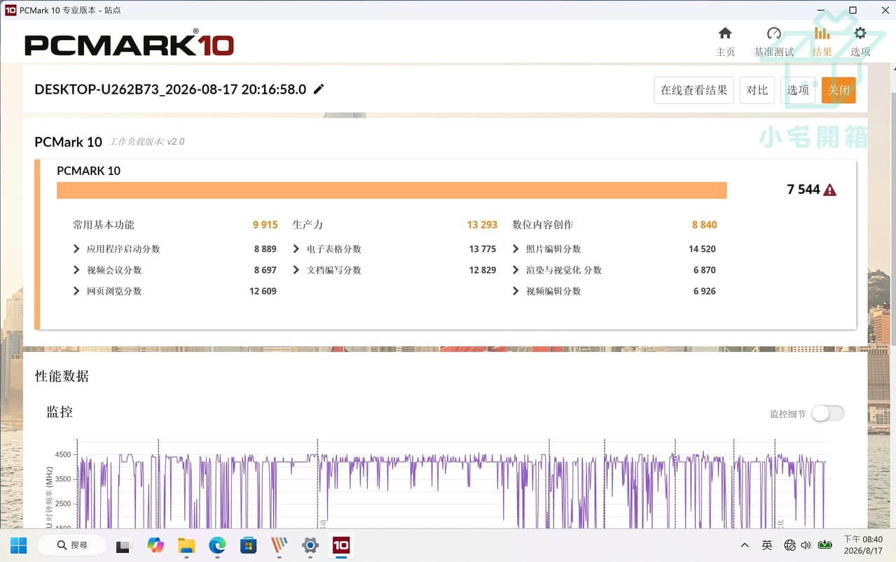
Task: Open the striped W app in taskbar
Action: pyautogui.click(x=279, y=545)
